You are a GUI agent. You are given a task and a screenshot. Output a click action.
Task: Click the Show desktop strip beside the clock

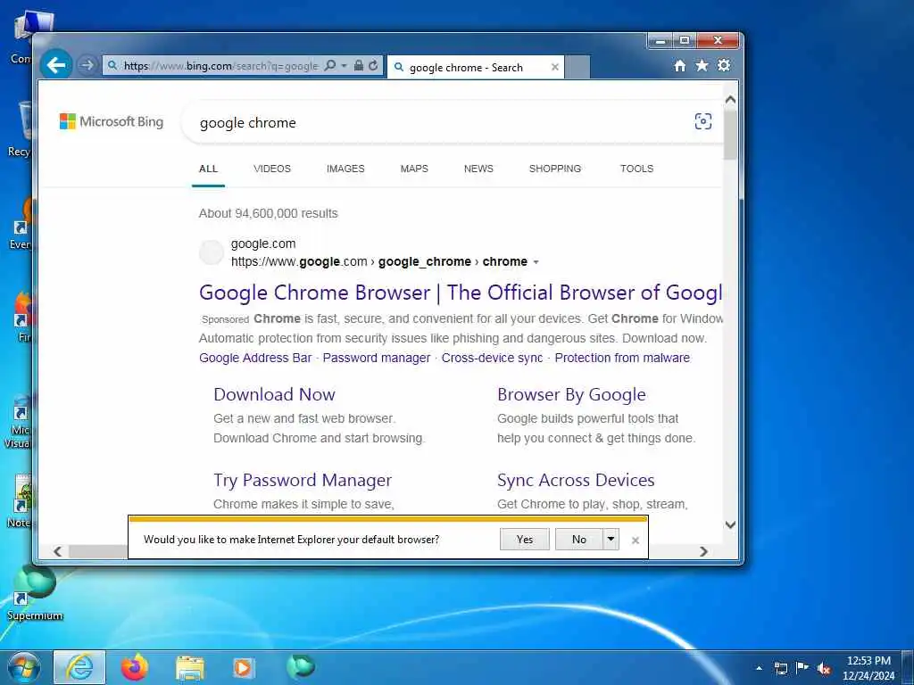908,668
